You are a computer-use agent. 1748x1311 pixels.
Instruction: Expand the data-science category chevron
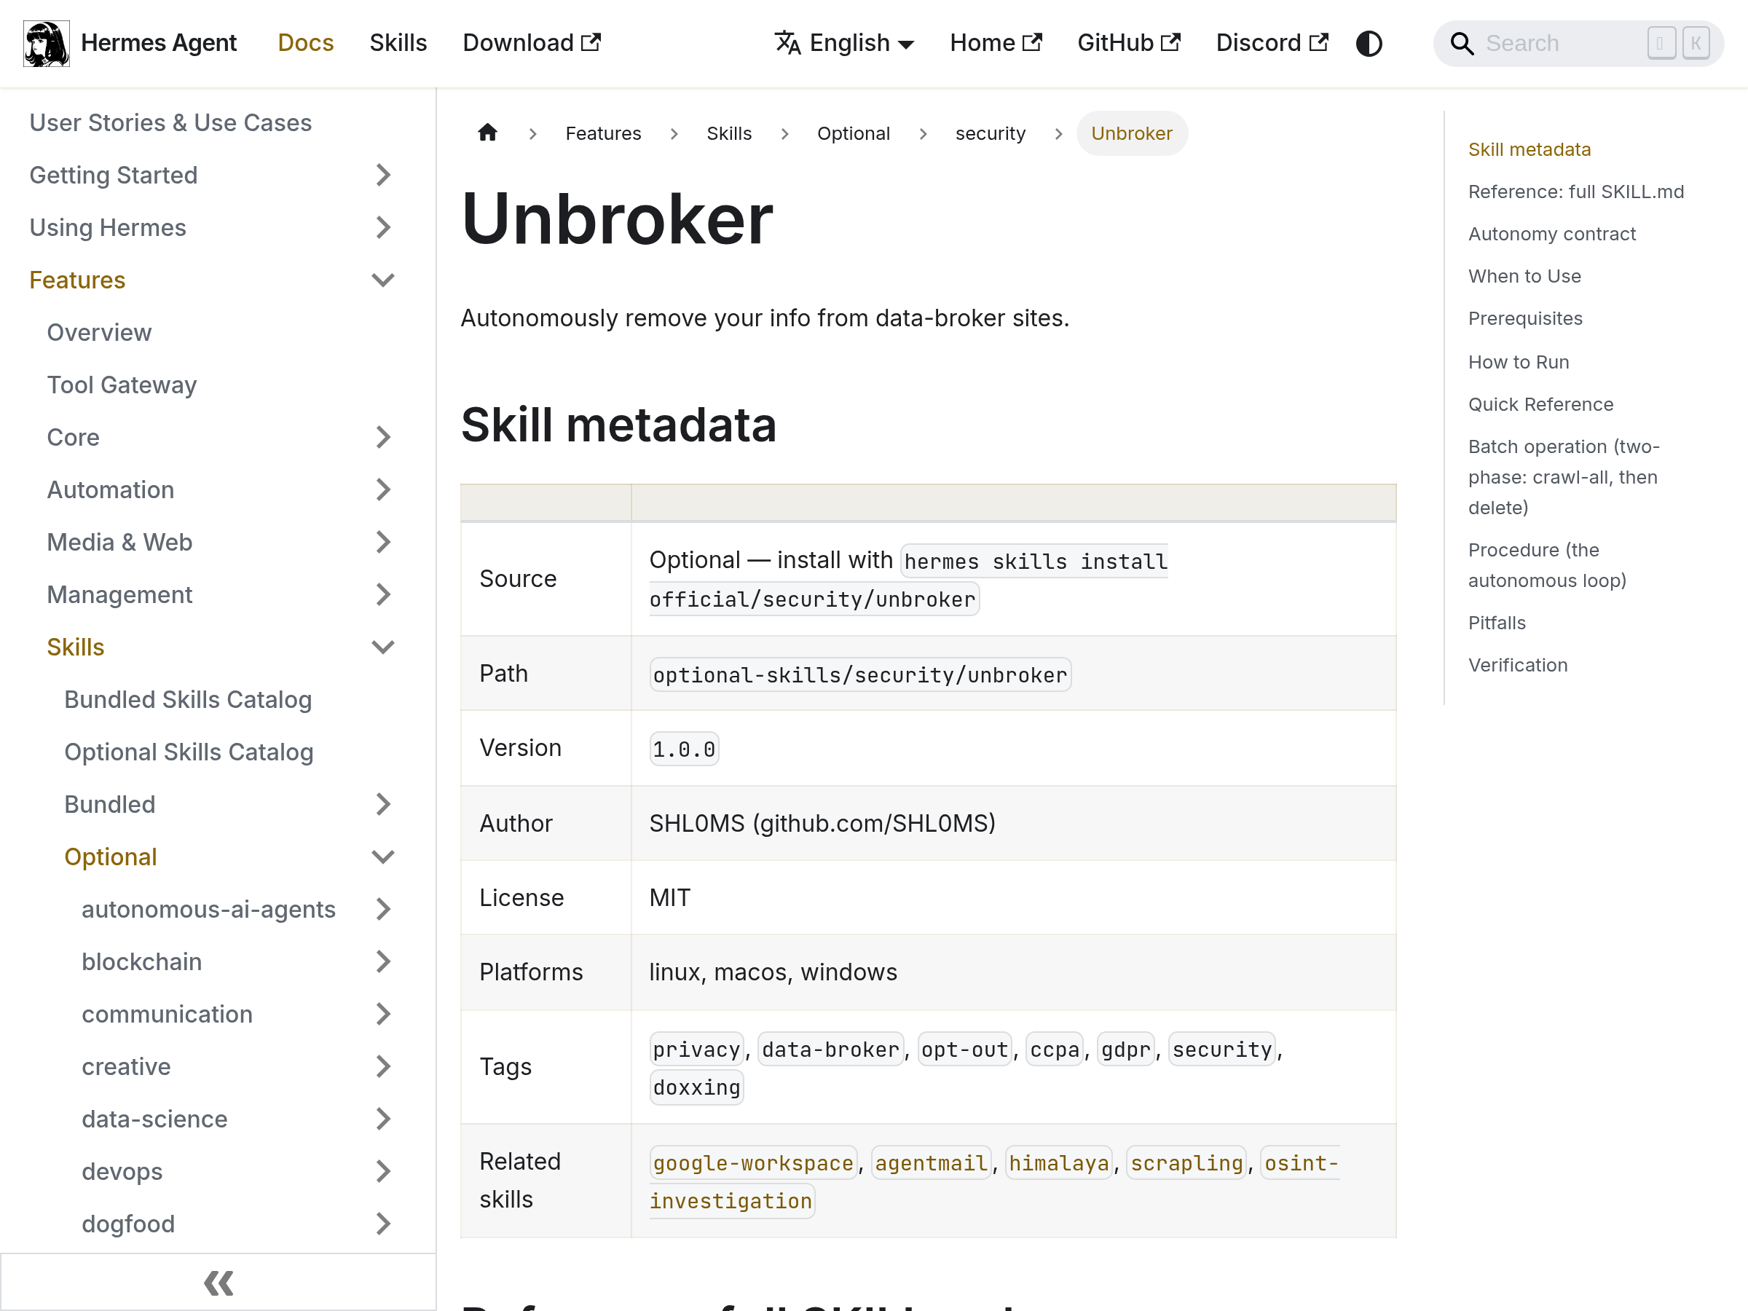point(383,1118)
